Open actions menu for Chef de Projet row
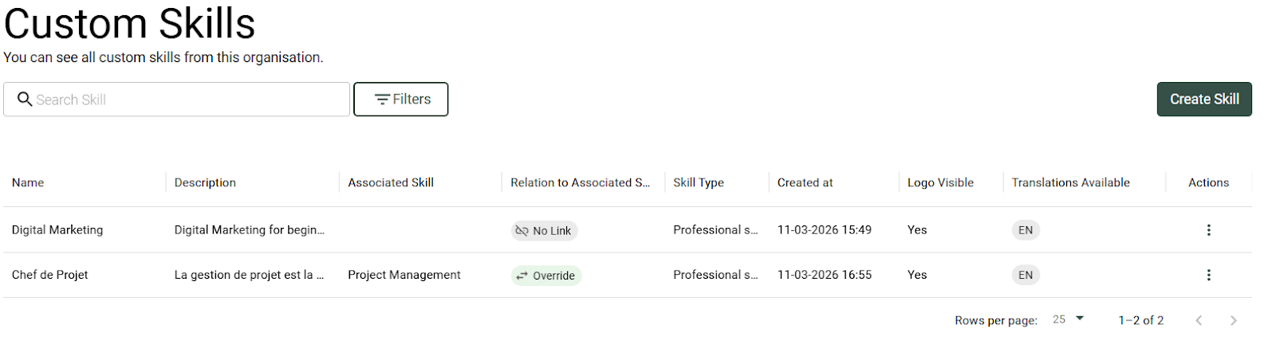The width and height of the screenshot is (1276, 360). pos(1208,275)
